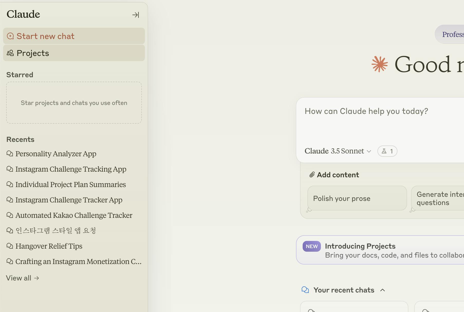Open Instagram Challenge Tracking App chat
The width and height of the screenshot is (464, 312).
(x=71, y=169)
